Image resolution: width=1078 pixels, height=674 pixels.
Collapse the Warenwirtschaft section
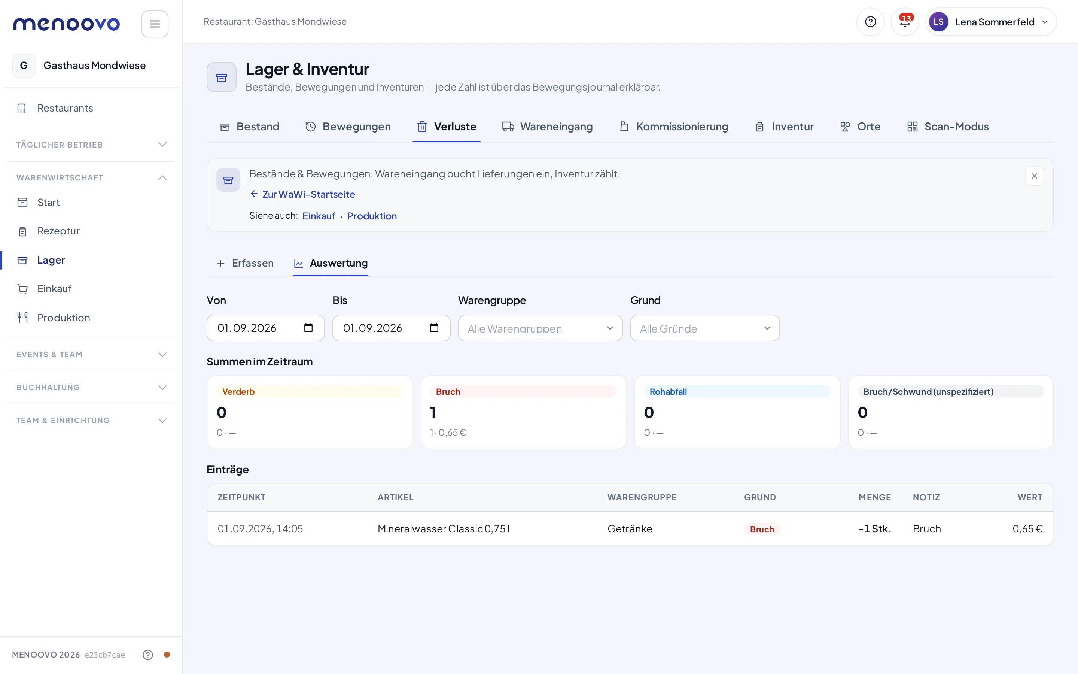(x=91, y=177)
